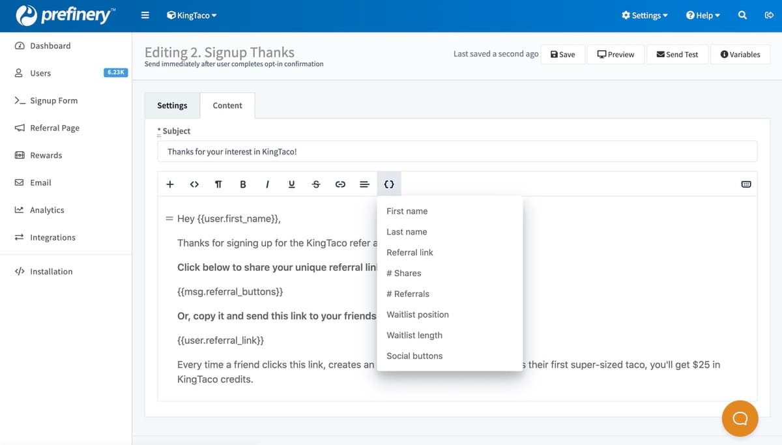Switch to the Settings tab
This screenshot has width=782, height=445.
coord(172,106)
